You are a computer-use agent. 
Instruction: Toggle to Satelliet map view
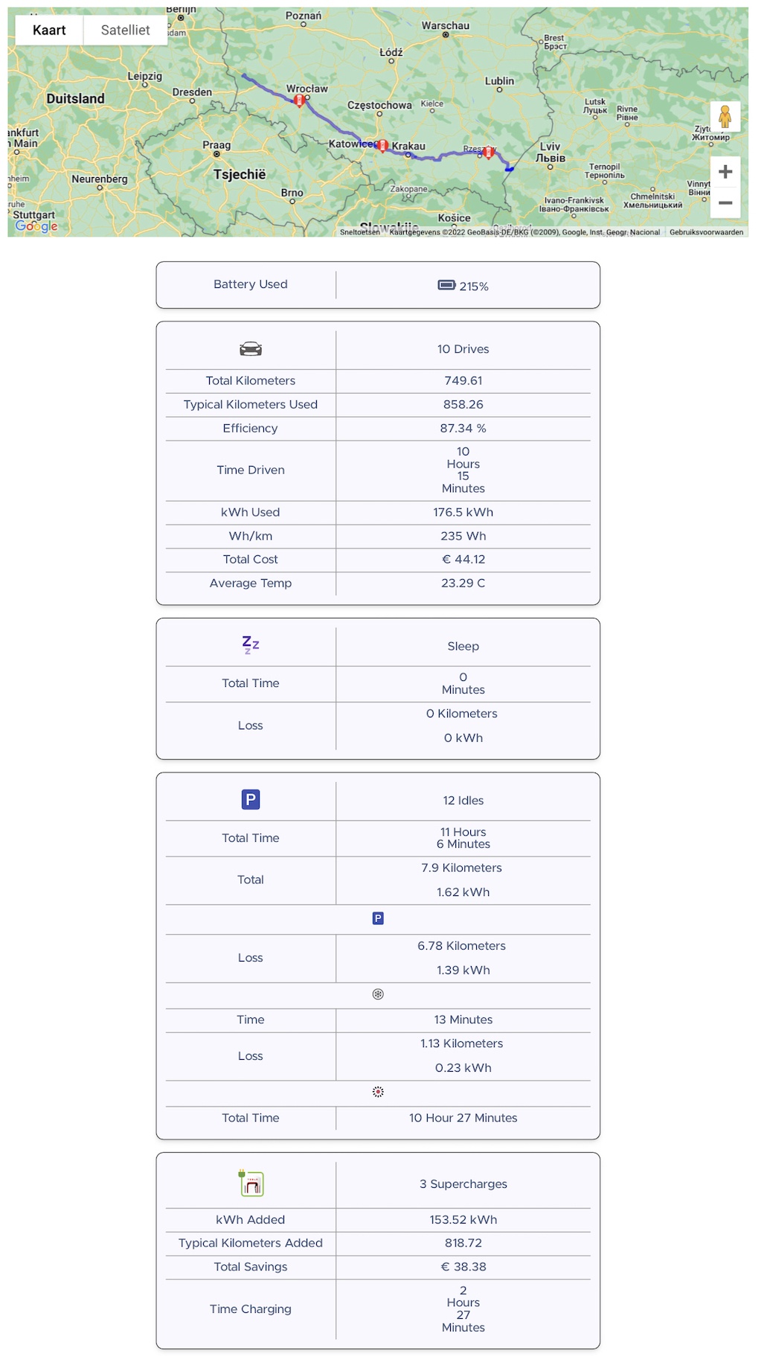pos(124,30)
